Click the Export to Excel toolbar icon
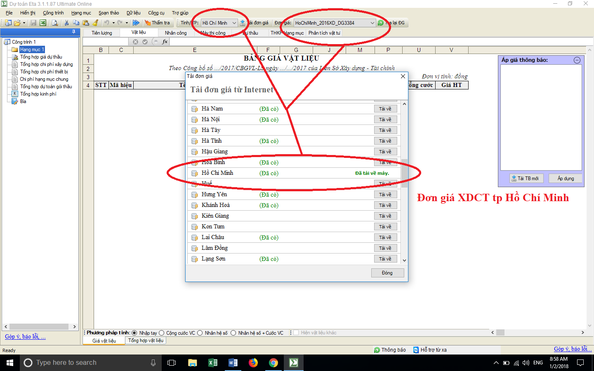The image size is (594, 371). pos(43,23)
